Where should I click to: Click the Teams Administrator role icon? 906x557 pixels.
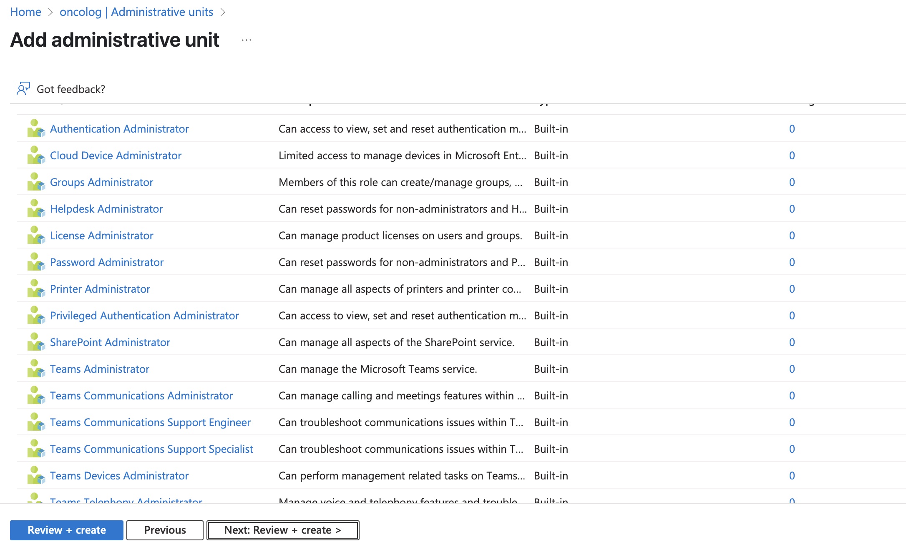[x=36, y=369]
